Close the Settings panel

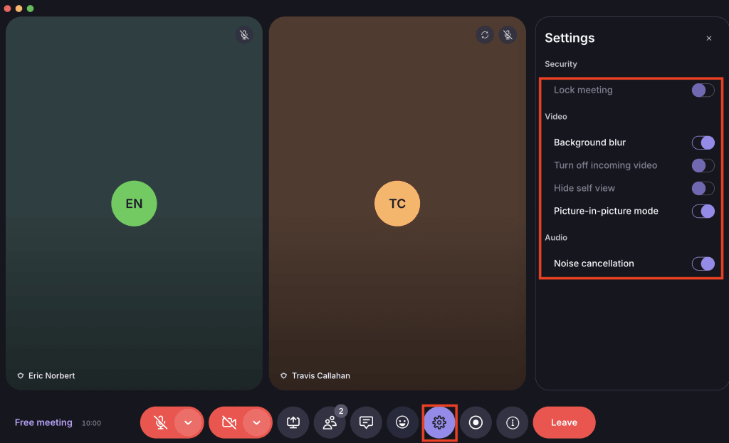pyautogui.click(x=709, y=38)
